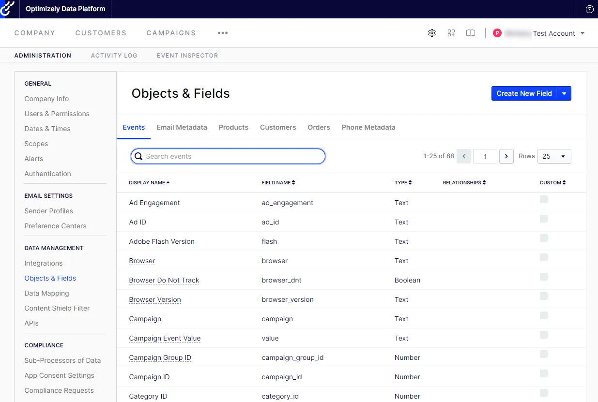Viewport: 598px width, 402px height.
Task: Open APIs in sidebar
Action: 31,323
